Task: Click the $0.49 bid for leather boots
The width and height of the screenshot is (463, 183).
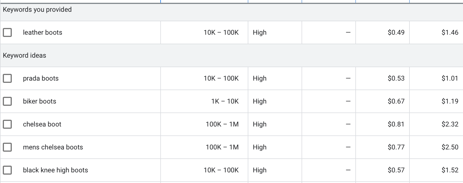Action: coord(396,32)
